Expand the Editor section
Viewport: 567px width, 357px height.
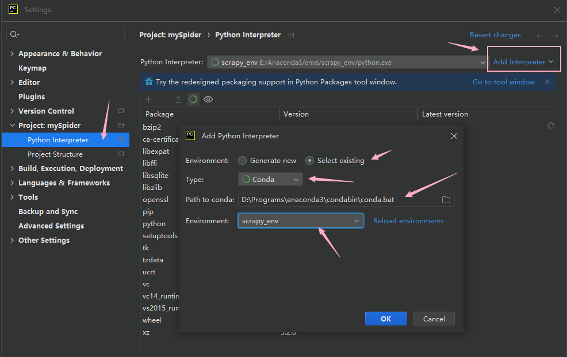12,82
